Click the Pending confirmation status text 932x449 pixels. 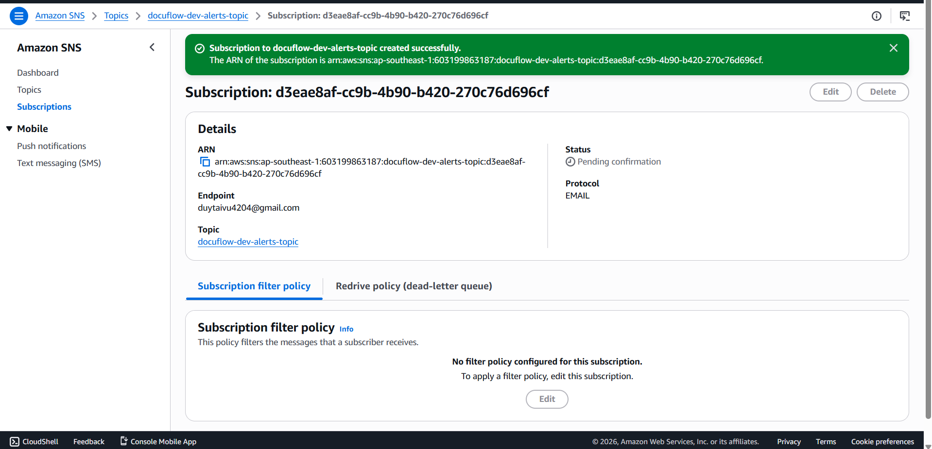(x=619, y=162)
